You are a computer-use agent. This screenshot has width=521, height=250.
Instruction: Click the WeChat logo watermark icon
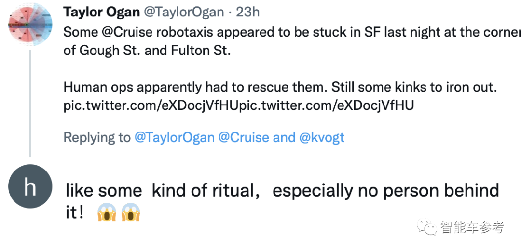click(427, 228)
